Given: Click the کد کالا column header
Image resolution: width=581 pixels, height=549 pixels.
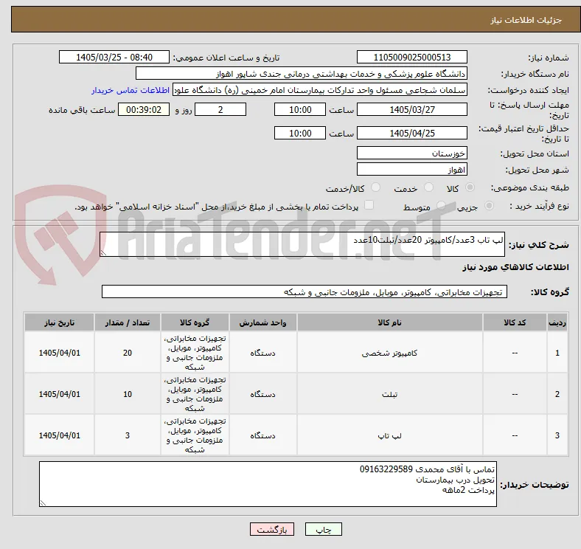Looking at the screenshot, I should (515, 322).
